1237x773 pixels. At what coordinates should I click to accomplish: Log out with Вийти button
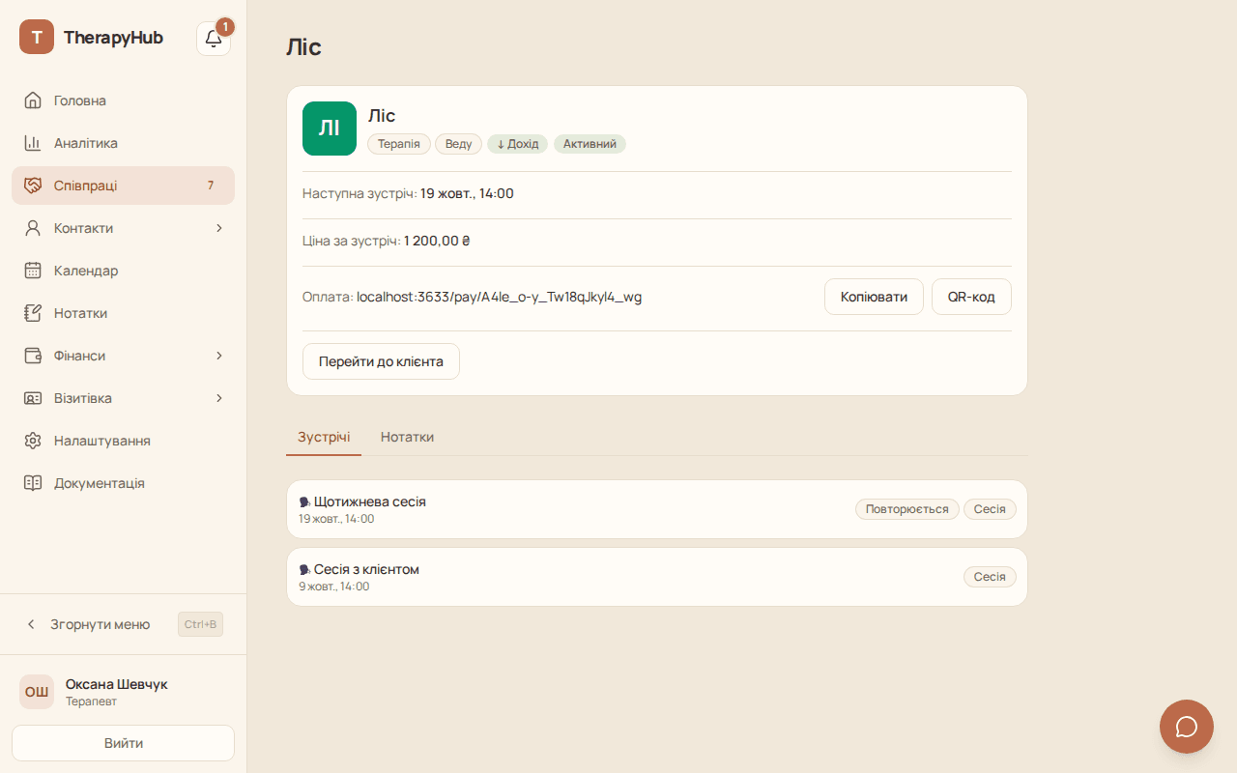point(123,743)
